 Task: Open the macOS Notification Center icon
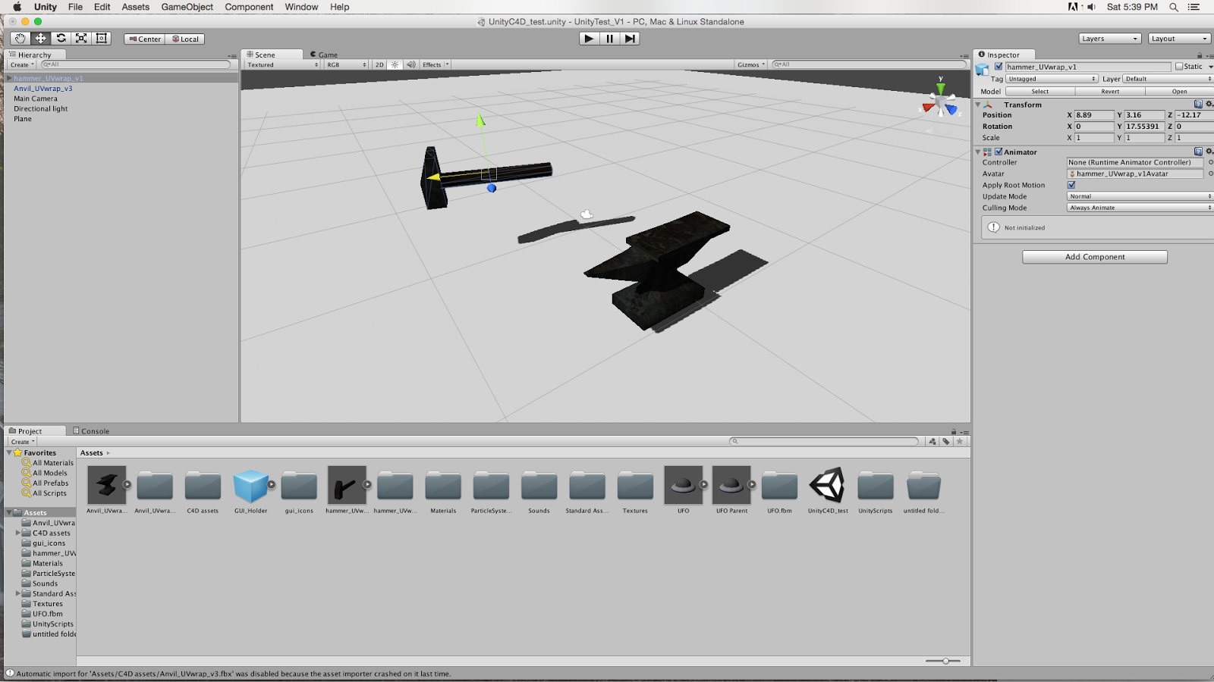(x=1194, y=8)
